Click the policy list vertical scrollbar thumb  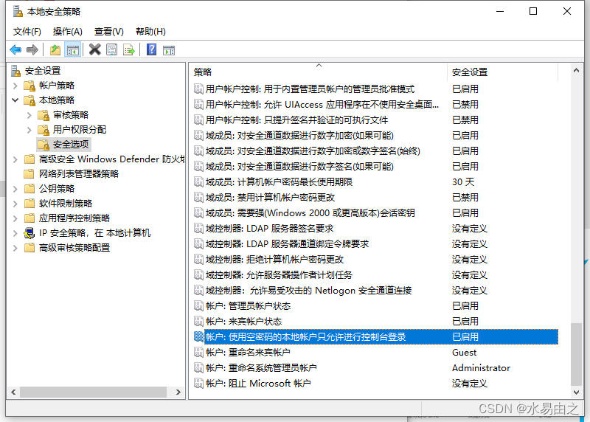click(x=576, y=354)
